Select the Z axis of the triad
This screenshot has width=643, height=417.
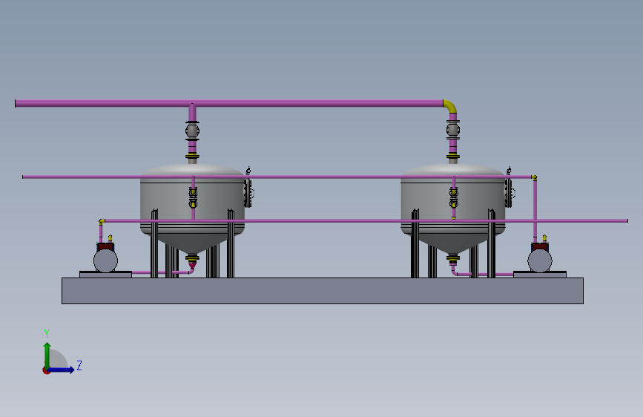click(x=62, y=370)
